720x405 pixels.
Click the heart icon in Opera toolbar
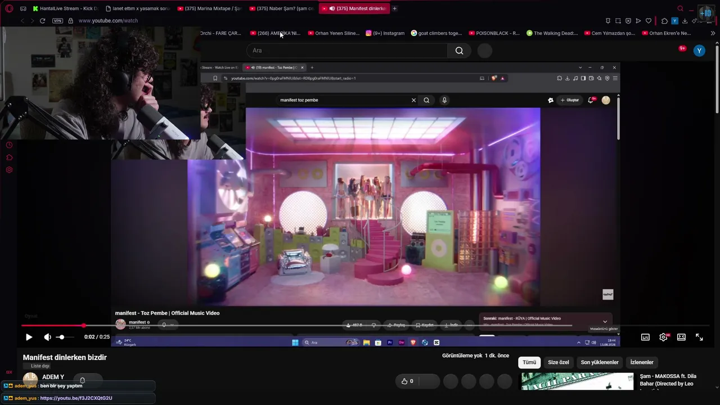(x=649, y=21)
